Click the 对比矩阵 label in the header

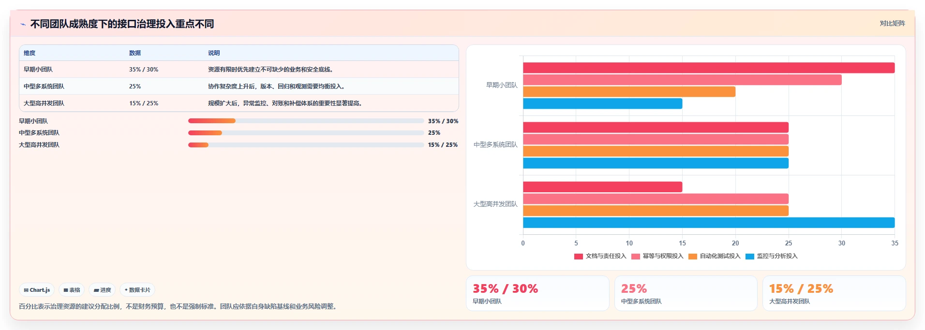(x=892, y=23)
